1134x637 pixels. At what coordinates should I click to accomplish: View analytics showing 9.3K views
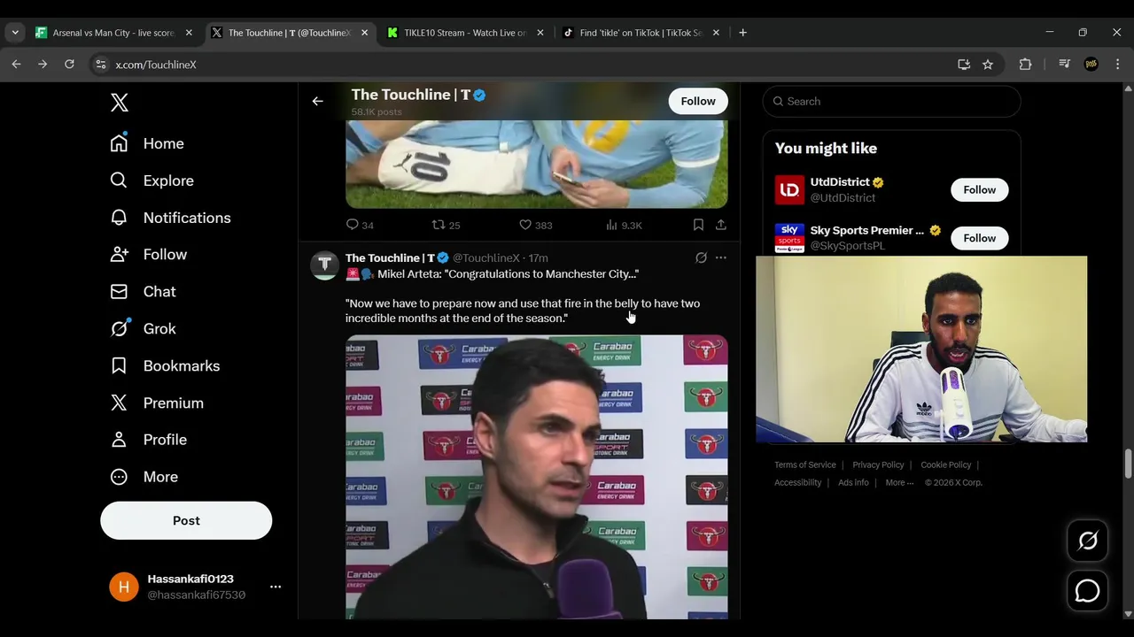tap(624, 225)
